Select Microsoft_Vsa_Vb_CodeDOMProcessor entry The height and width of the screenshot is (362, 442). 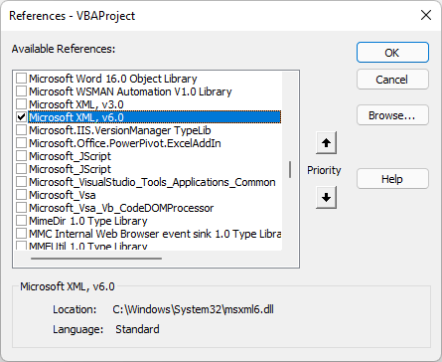[121, 208]
